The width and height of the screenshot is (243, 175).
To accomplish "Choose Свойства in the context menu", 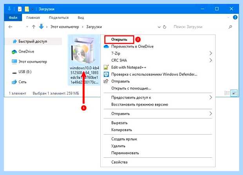I will [x=158, y=162].
